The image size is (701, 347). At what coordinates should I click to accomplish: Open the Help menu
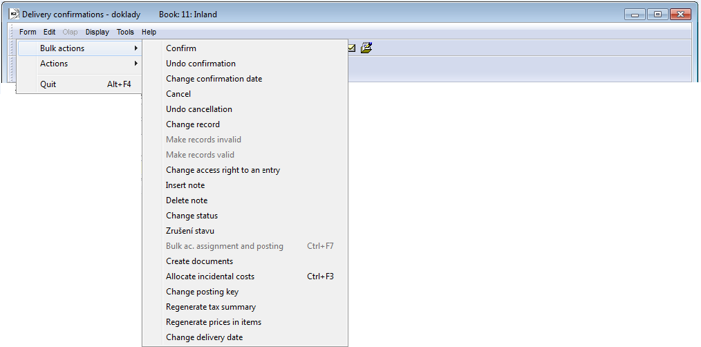149,32
